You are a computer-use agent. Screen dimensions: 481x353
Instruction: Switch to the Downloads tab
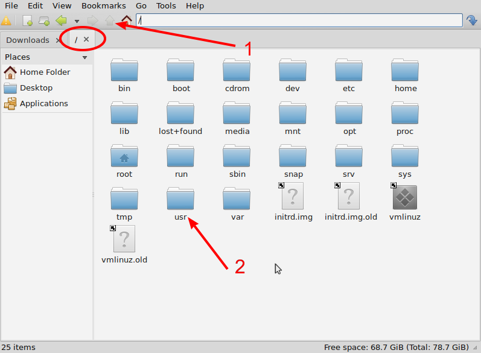28,40
